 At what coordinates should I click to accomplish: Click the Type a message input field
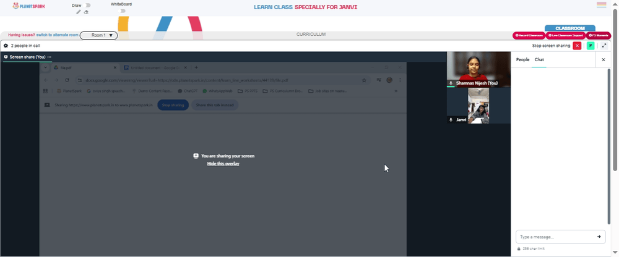(556, 237)
